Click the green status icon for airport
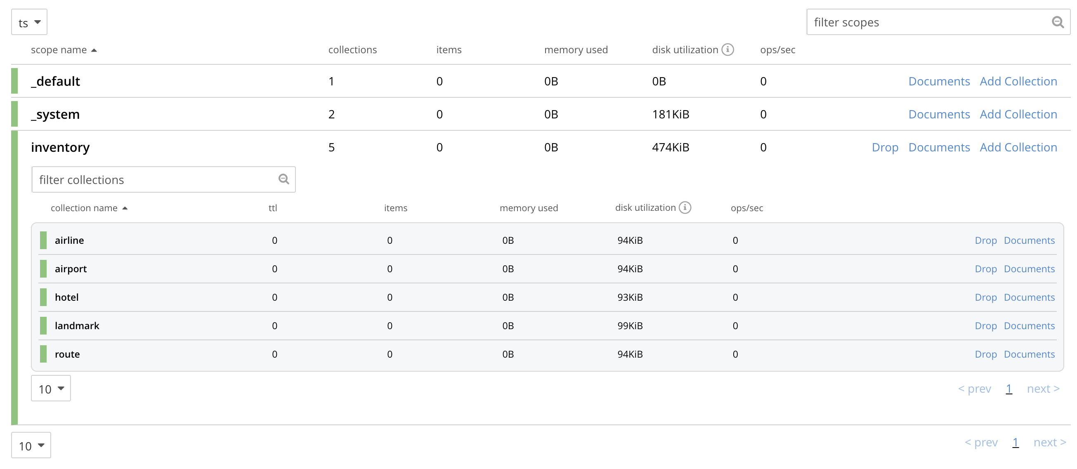The image size is (1077, 469). (x=44, y=268)
